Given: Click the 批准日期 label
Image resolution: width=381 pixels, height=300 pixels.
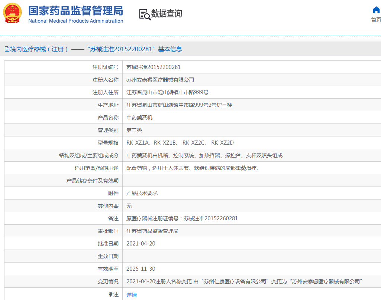Looking at the screenshot, I should (x=108, y=244).
